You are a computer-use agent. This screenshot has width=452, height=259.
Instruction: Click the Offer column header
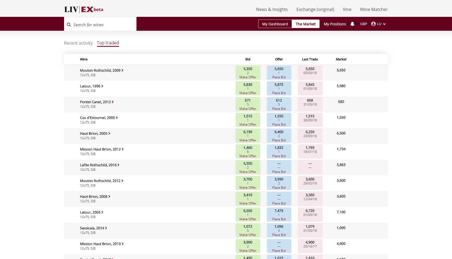pyautogui.click(x=279, y=59)
